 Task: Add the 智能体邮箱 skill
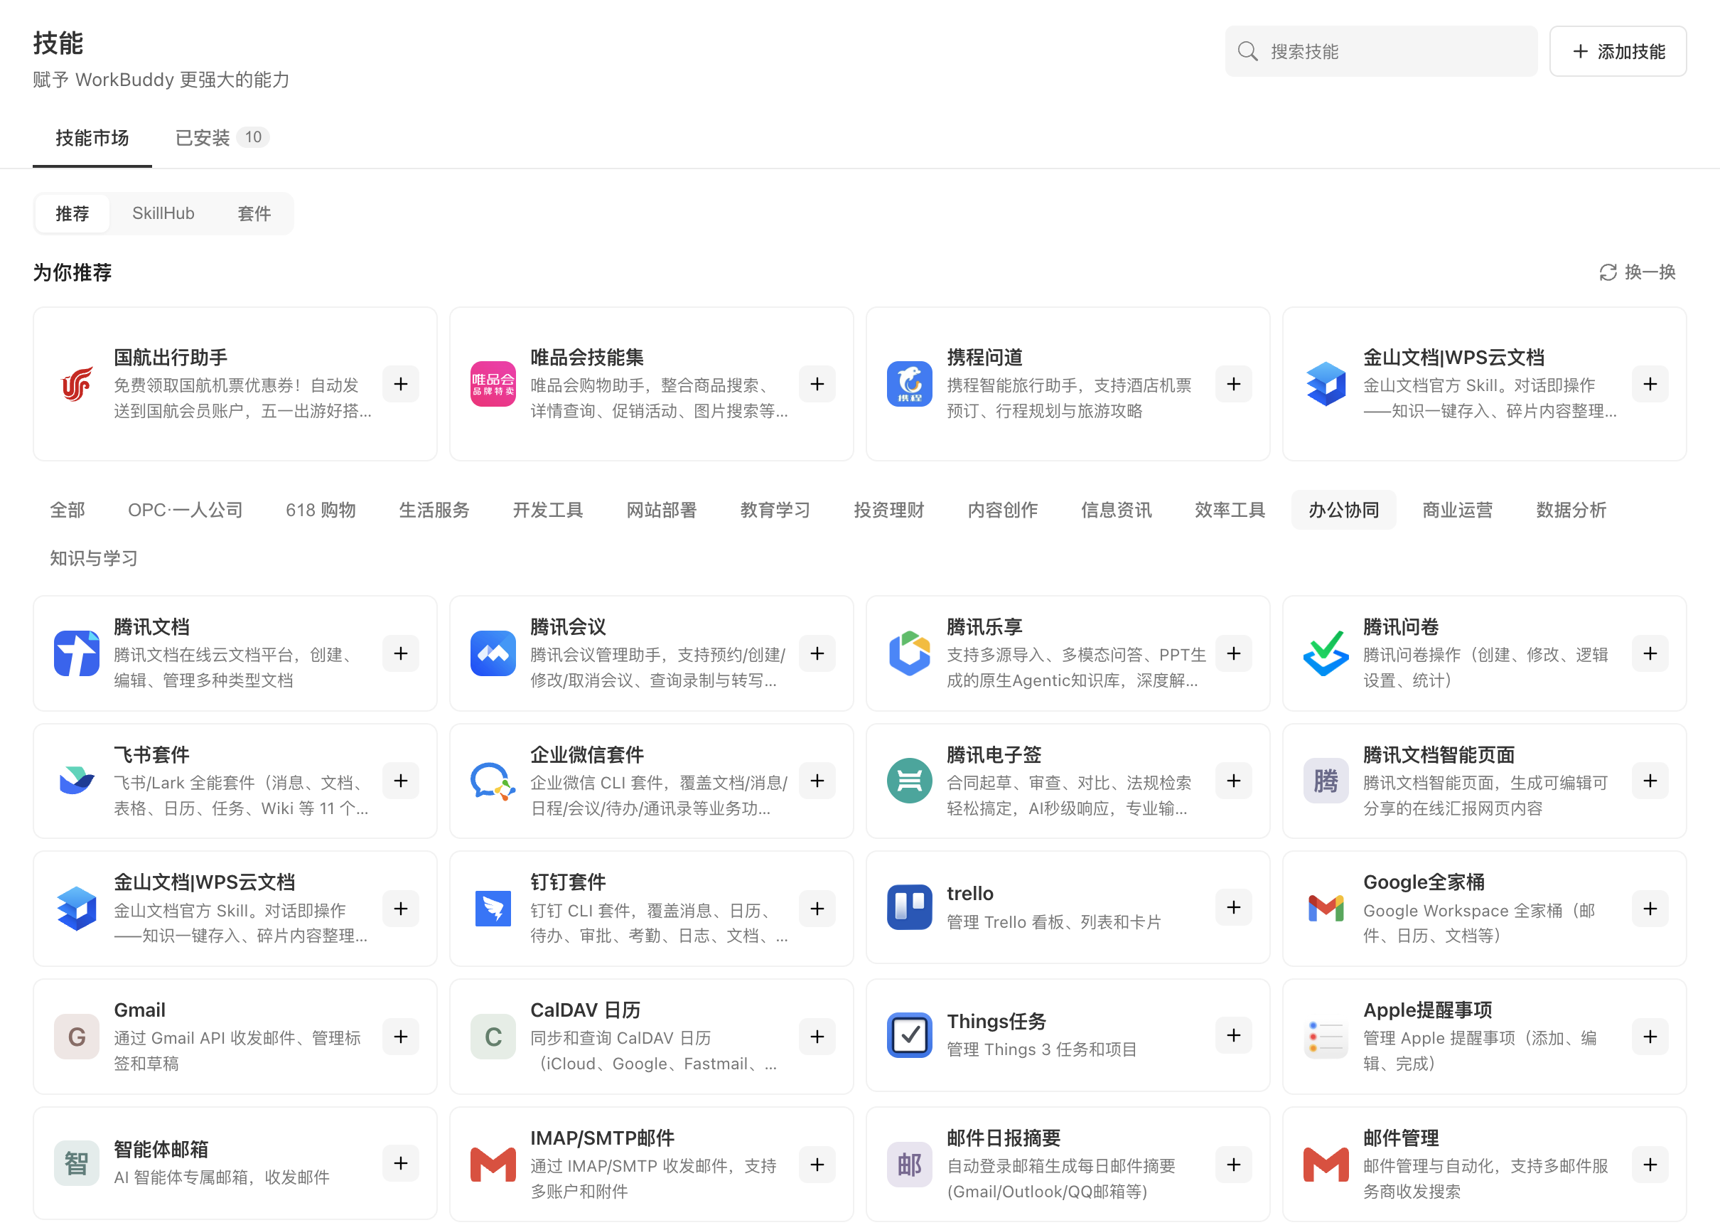click(x=400, y=1163)
